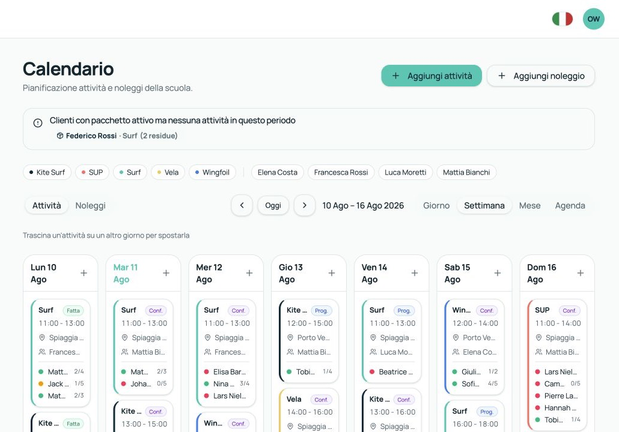Click the Mar 11 Ago day header

(x=126, y=273)
